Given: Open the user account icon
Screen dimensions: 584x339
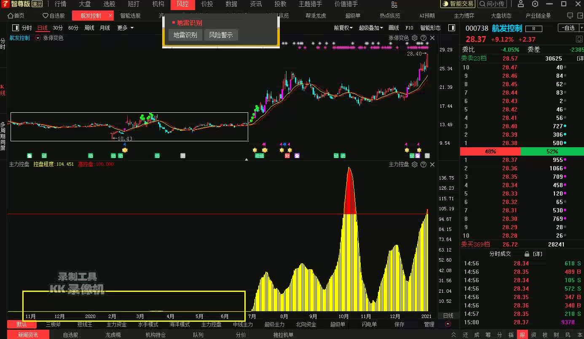Looking at the screenshot, I should point(521,4).
